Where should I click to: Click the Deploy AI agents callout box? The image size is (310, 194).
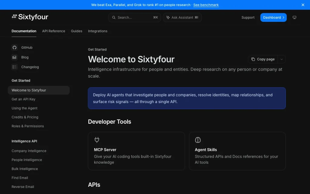(187, 98)
